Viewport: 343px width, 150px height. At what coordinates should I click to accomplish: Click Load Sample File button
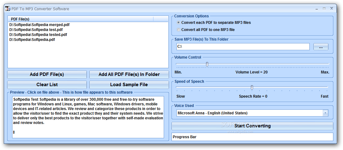tap(129, 85)
